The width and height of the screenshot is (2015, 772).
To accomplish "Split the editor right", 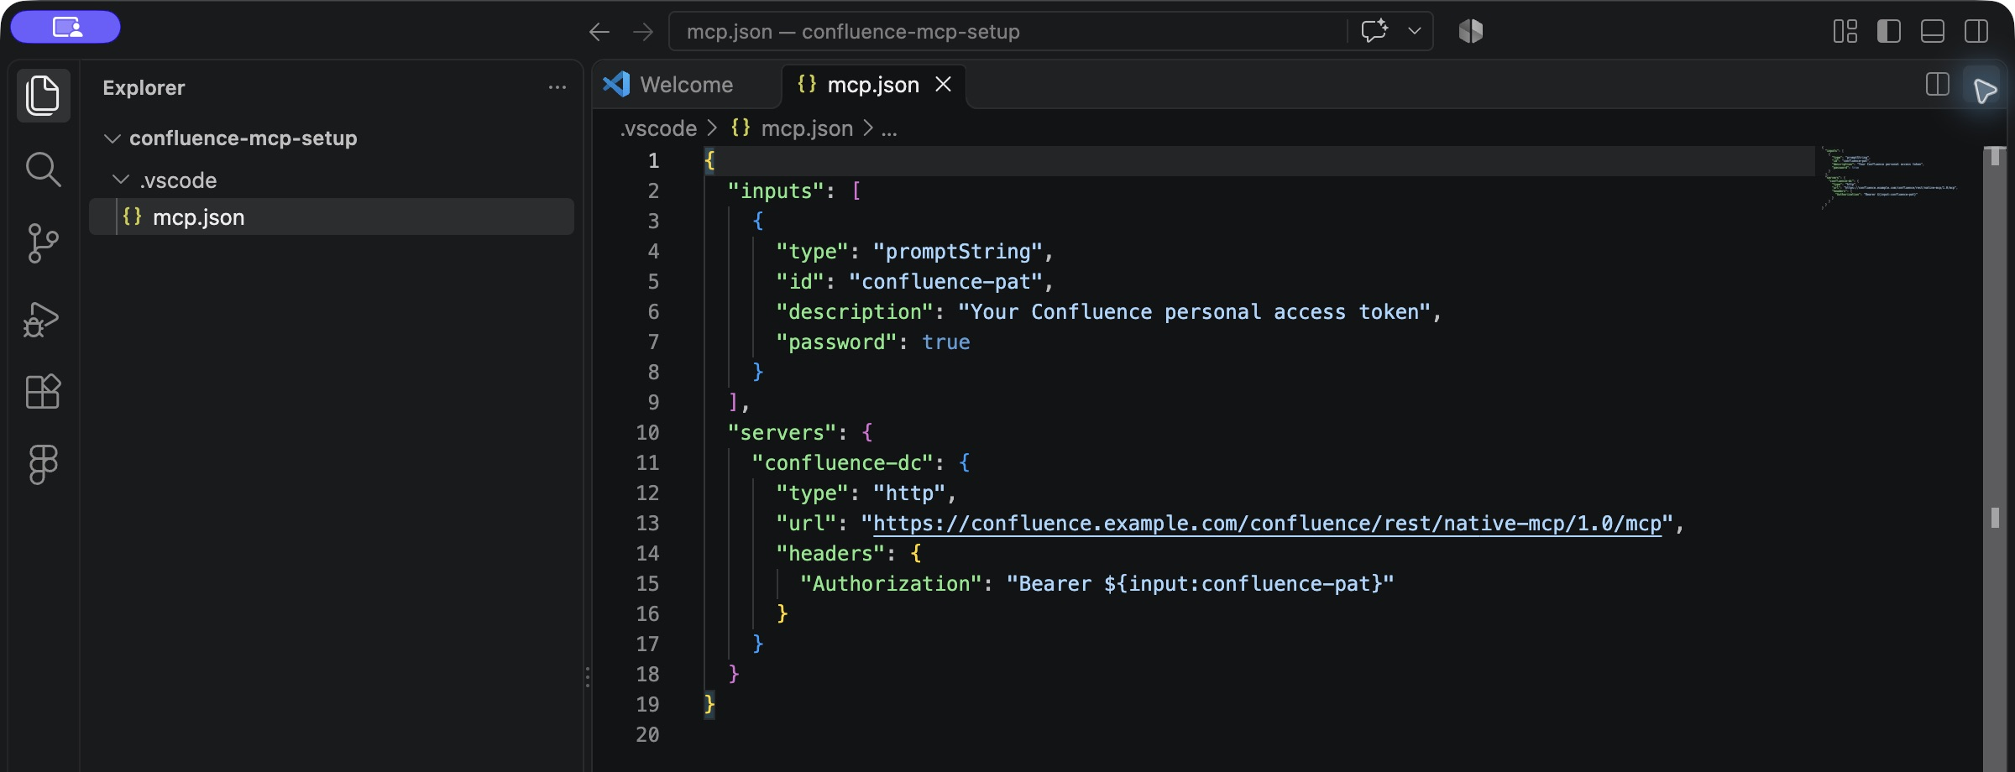I will 1938,85.
